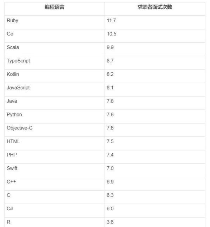Select the Scala row label
Viewport: 210px width, 227px height.
[x=13, y=47]
